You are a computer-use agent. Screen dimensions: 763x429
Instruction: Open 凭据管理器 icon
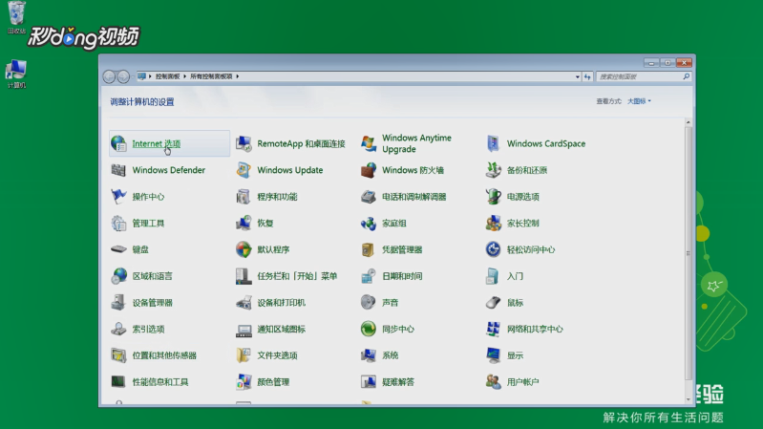[369, 249]
